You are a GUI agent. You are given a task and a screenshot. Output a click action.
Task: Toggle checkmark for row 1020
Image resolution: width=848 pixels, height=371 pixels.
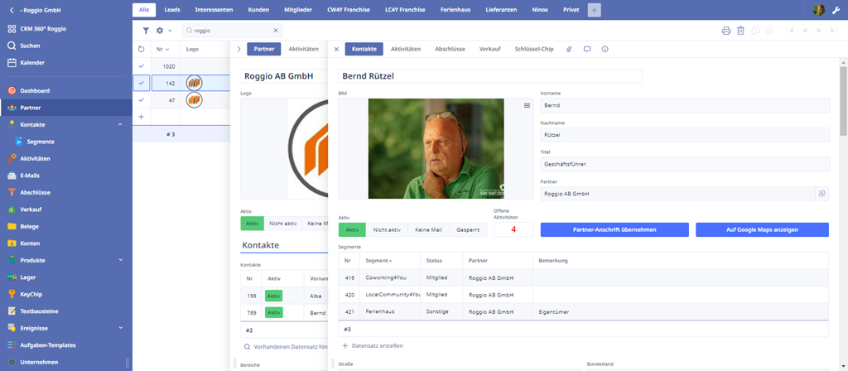tap(141, 66)
